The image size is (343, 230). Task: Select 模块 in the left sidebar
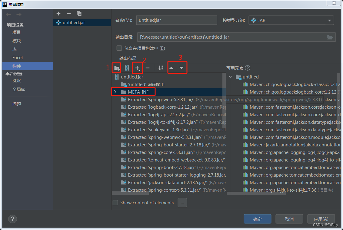[x=17, y=41]
